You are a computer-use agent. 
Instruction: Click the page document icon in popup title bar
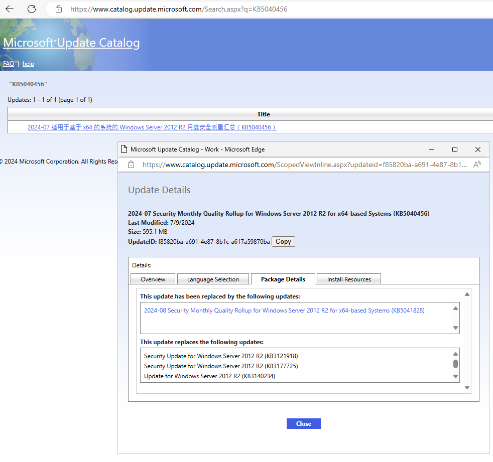124,149
